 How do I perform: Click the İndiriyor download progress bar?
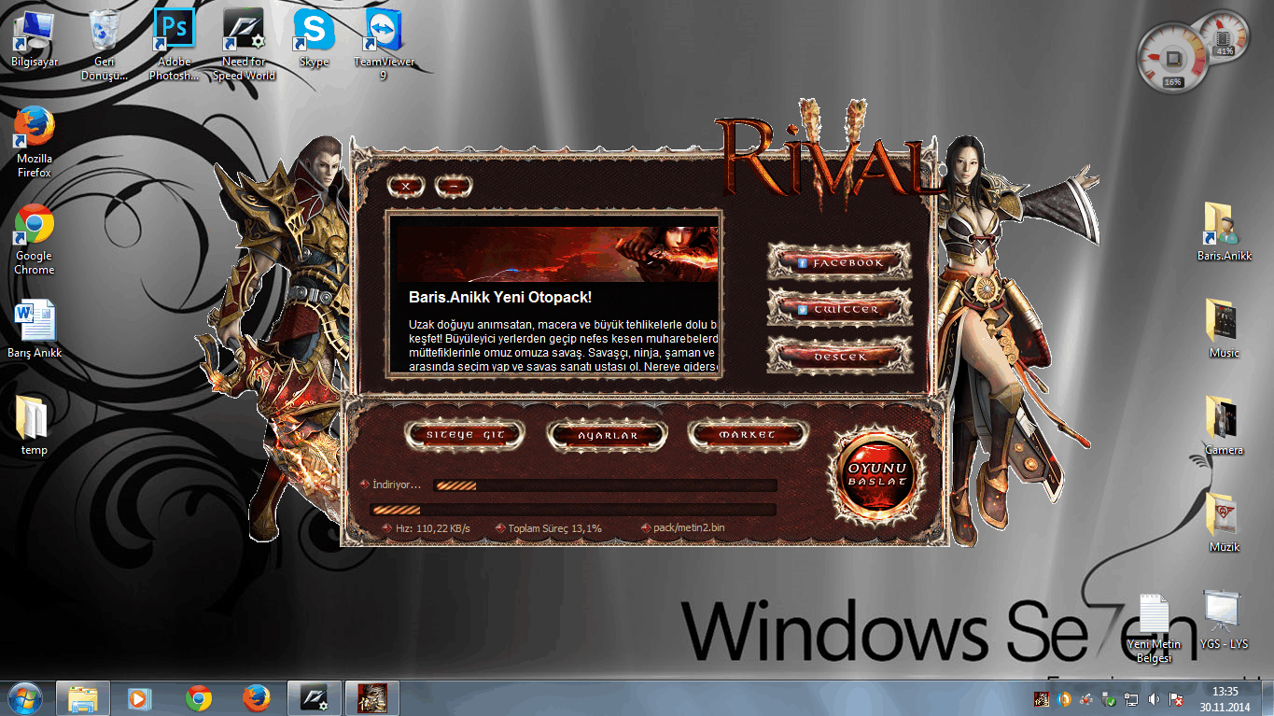point(605,485)
